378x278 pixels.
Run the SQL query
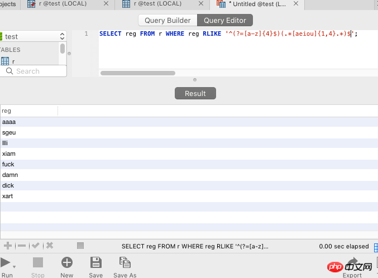4,263
